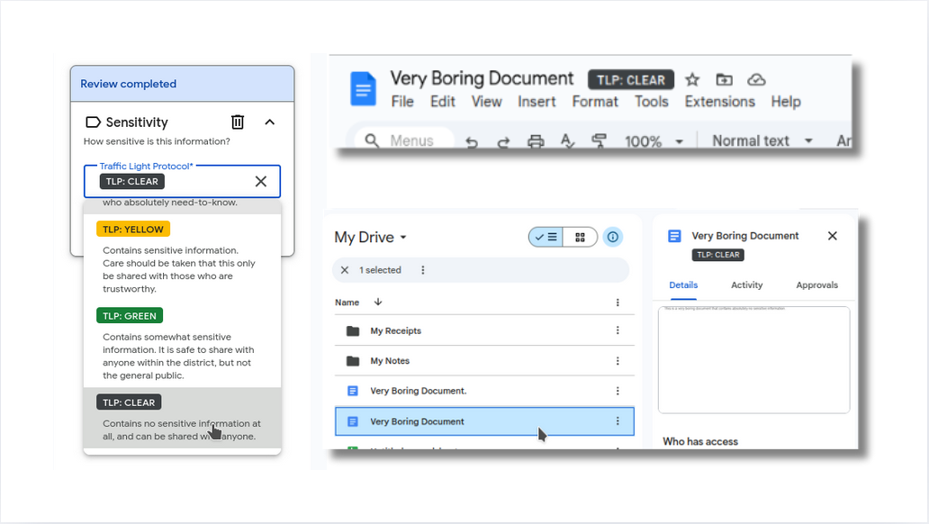Screen dimensions: 929x524
Task: Star the Very Boring Document
Action: click(692, 79)
